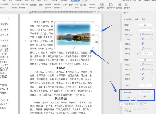Open the 环绕 dropdown
156x114 pixels.
[x=65, y=5]
